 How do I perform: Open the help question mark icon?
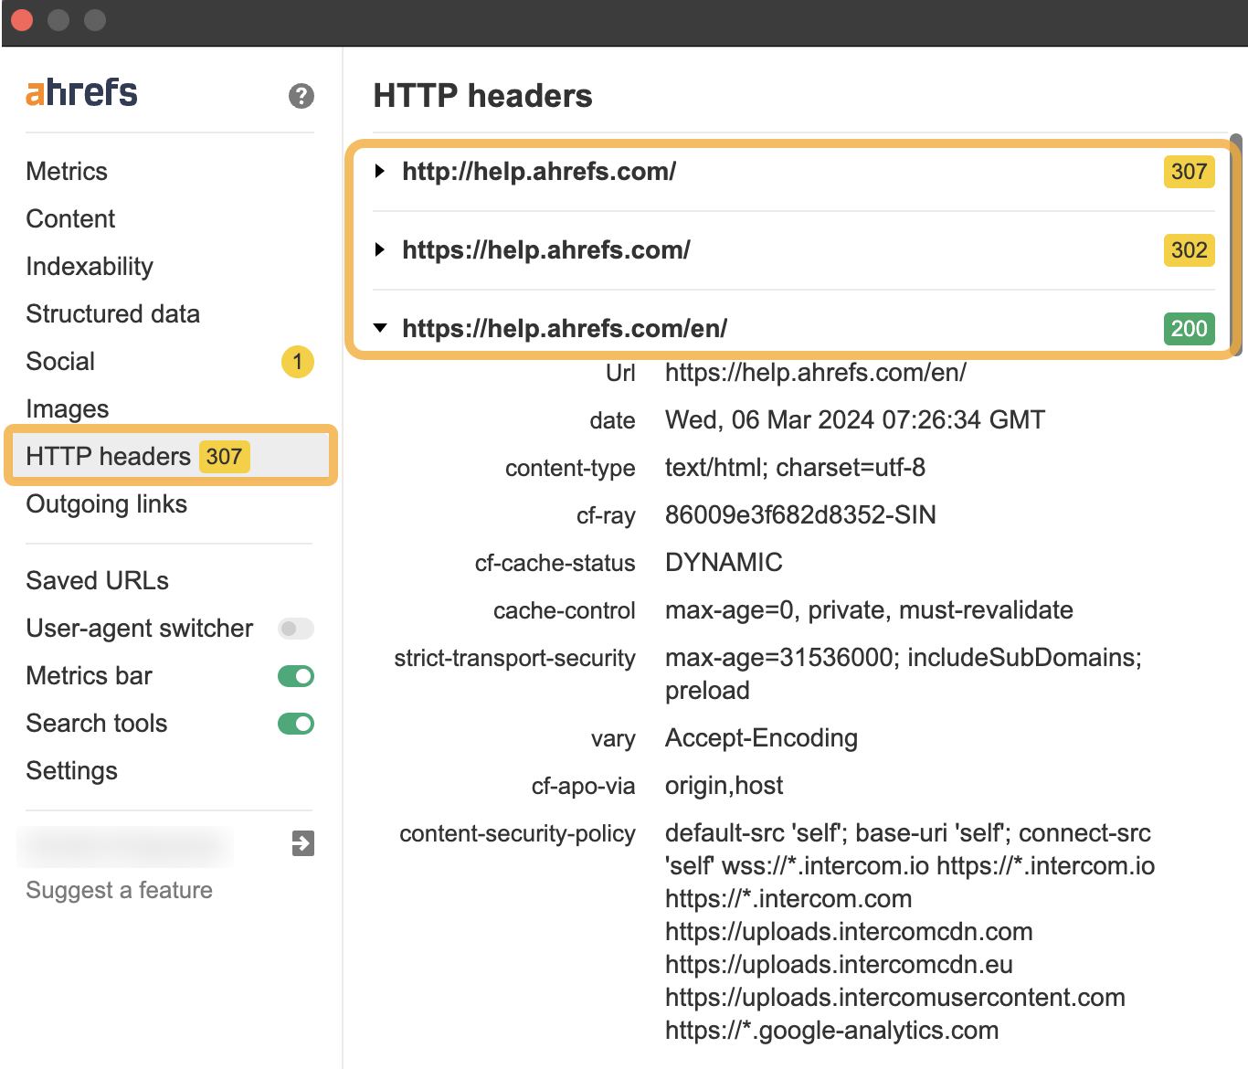301,96
